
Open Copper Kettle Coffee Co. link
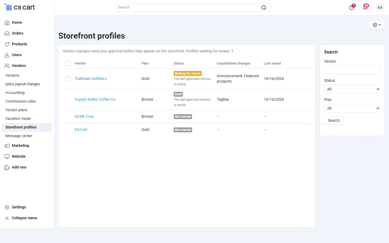pos(95,99)
